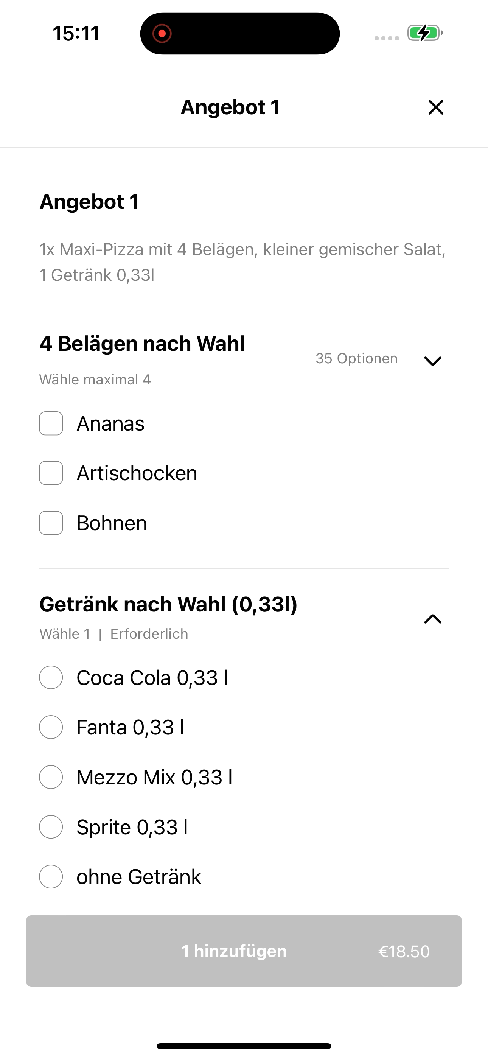The height and width of the screenshot is (1058, 488).
Task: Tick the Ananas checkbox
Action: (51, 423)
